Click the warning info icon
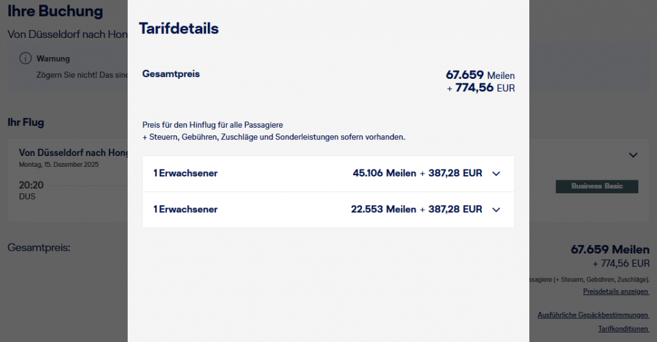Screen dimensions: 657x342 click(26, 58)
